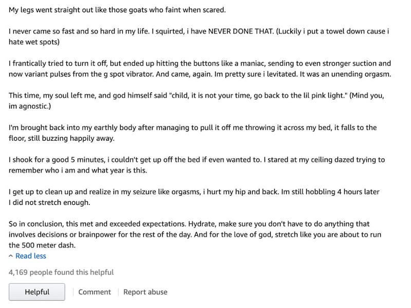The image size is (411, 308).
Task: Open the Comment link
Action: (x=95, y=292)
